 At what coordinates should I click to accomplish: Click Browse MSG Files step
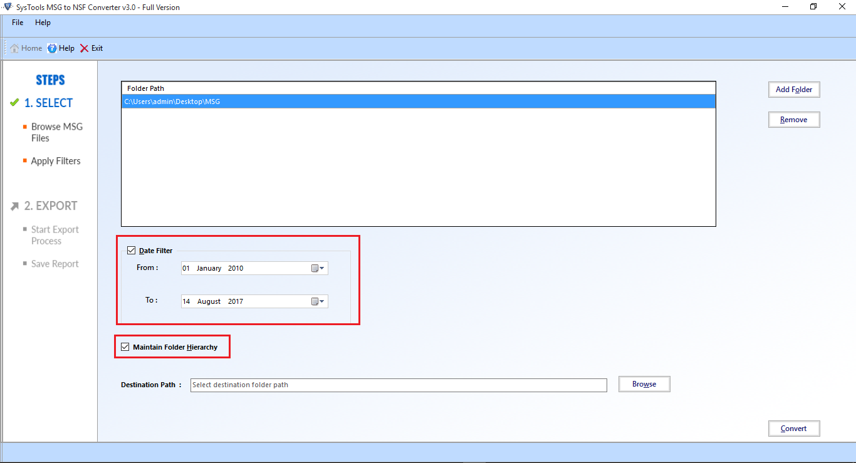[x=57, y=132]
